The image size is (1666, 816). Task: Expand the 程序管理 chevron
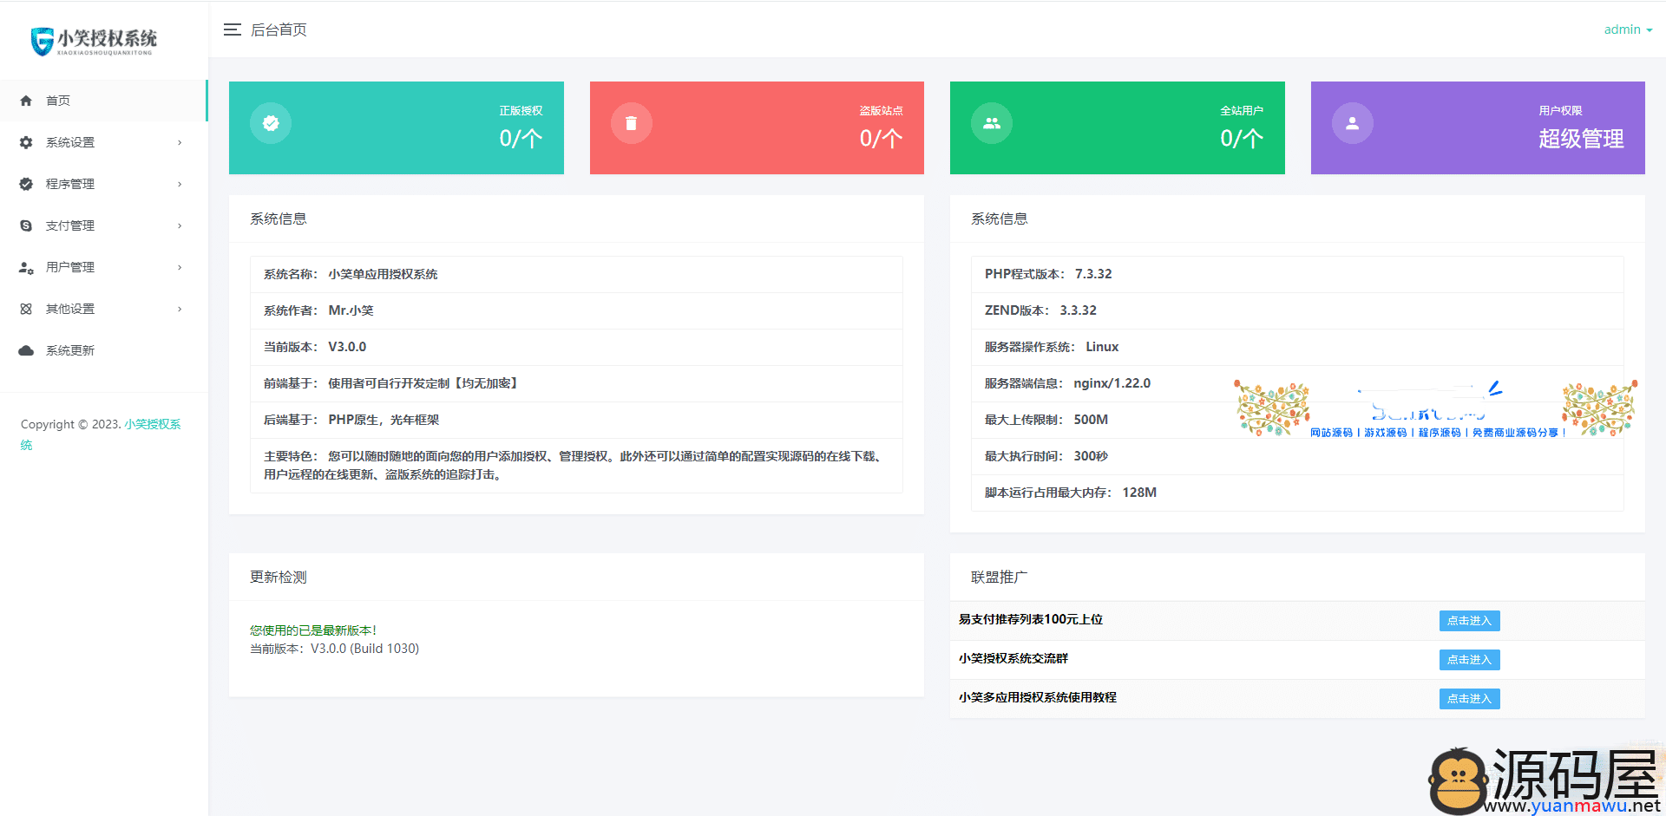(x=180, y=184)
